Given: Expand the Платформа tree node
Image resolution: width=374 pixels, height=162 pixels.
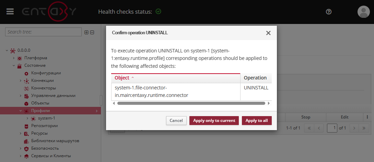Looking at the screenshot, I should [14, 58].
